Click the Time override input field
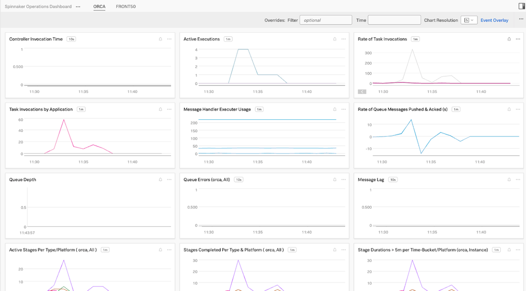Viewport: 526px width, 291px height. coord(394,20)
